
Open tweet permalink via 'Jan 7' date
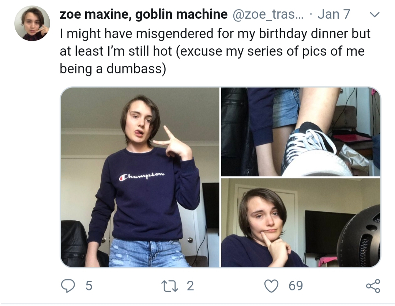pyautogui.click(x=334, y=14)
